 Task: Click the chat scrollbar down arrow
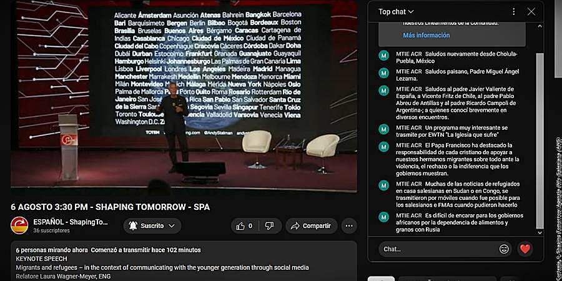[540, 233]
